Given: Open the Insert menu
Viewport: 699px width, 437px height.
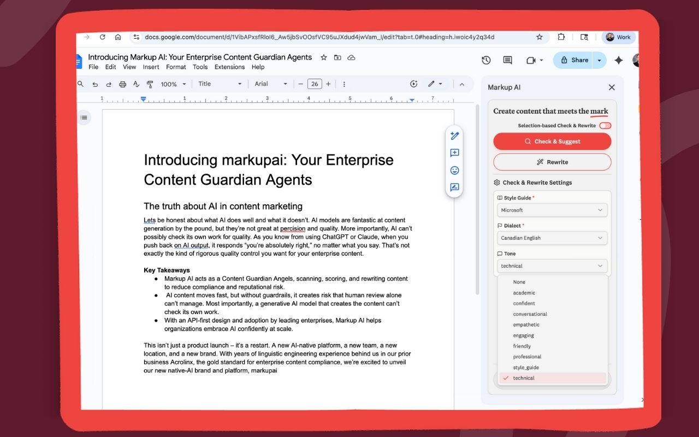Looking at the screenshot, I should [x=151, y=67].
